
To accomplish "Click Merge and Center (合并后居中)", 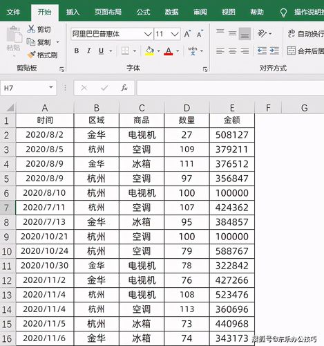I will 305,51.
